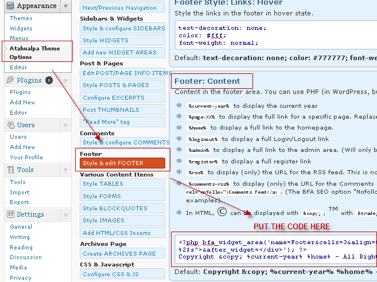
Task: Click the footer links hover style textarea
Action: tap(275, 35)
